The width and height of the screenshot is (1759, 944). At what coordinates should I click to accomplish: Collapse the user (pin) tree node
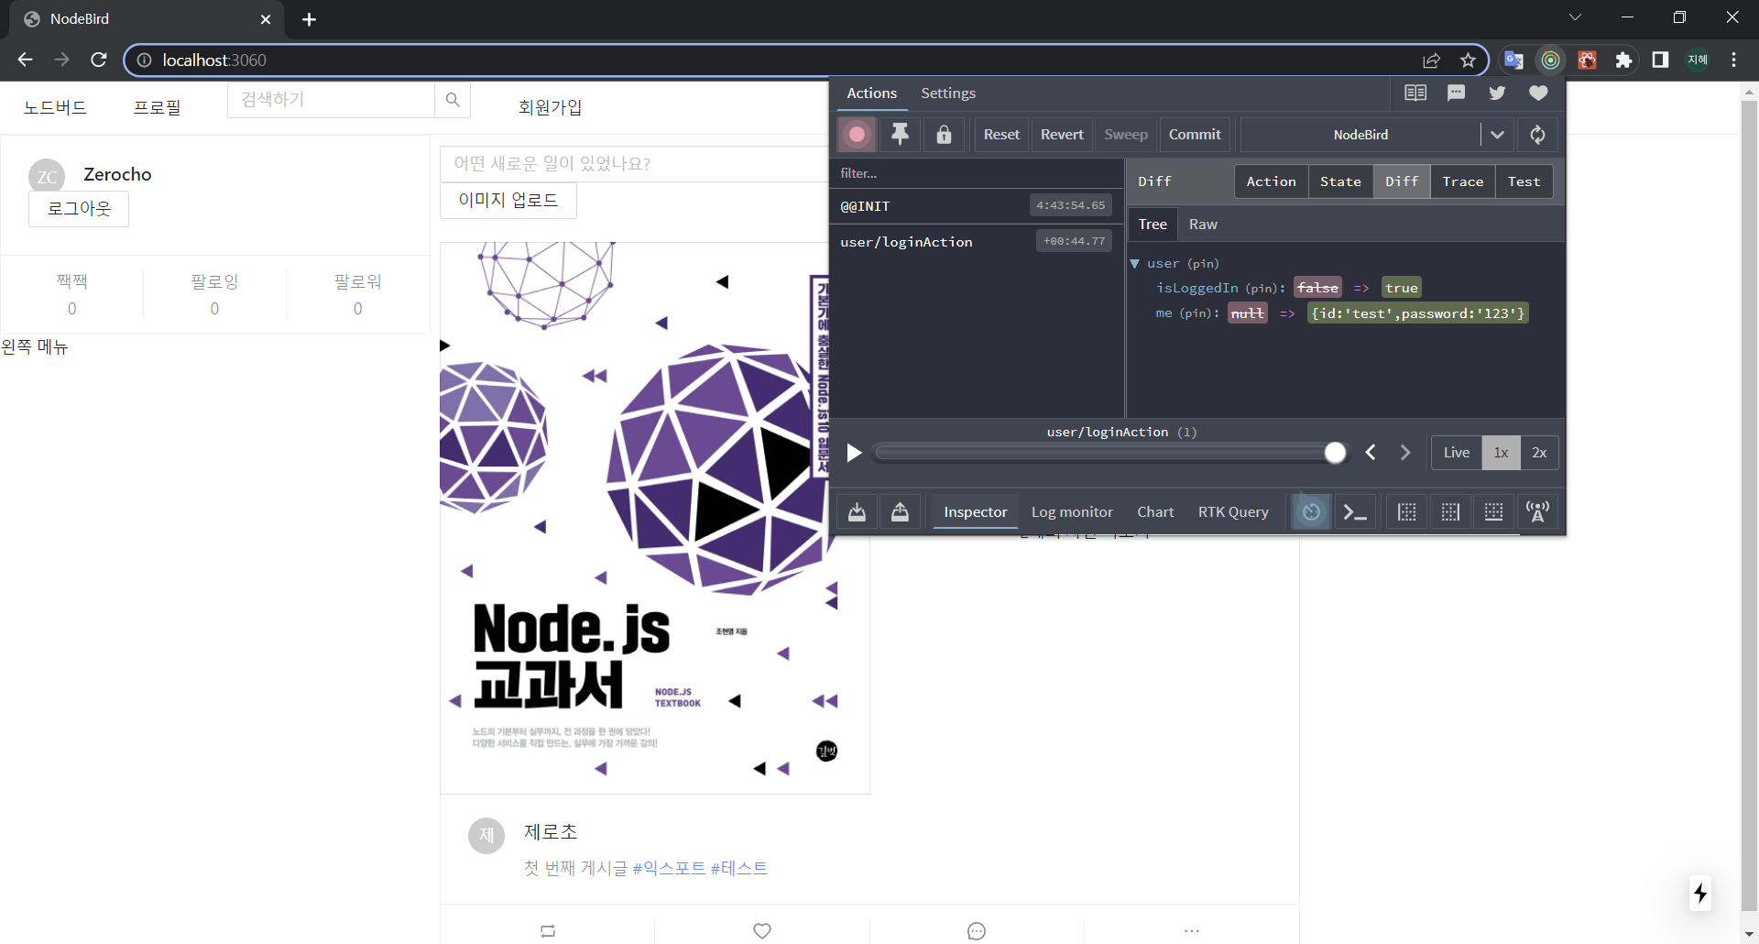[x=1135, y=264]
